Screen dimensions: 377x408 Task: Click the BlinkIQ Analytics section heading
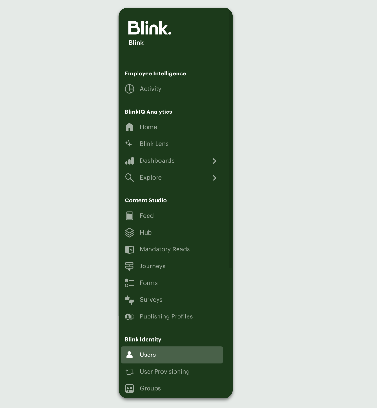point(148,112)
